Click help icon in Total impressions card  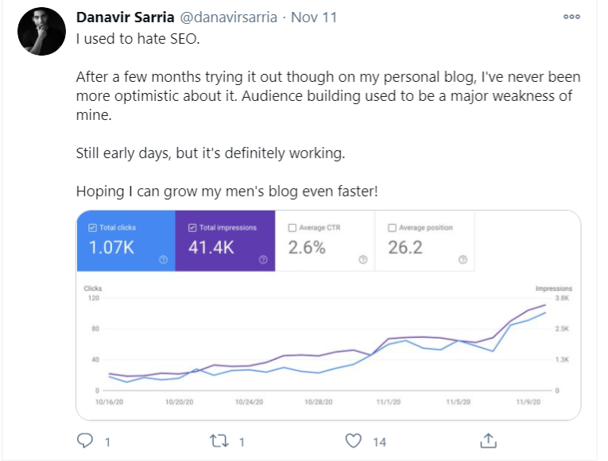click(263, 259)
